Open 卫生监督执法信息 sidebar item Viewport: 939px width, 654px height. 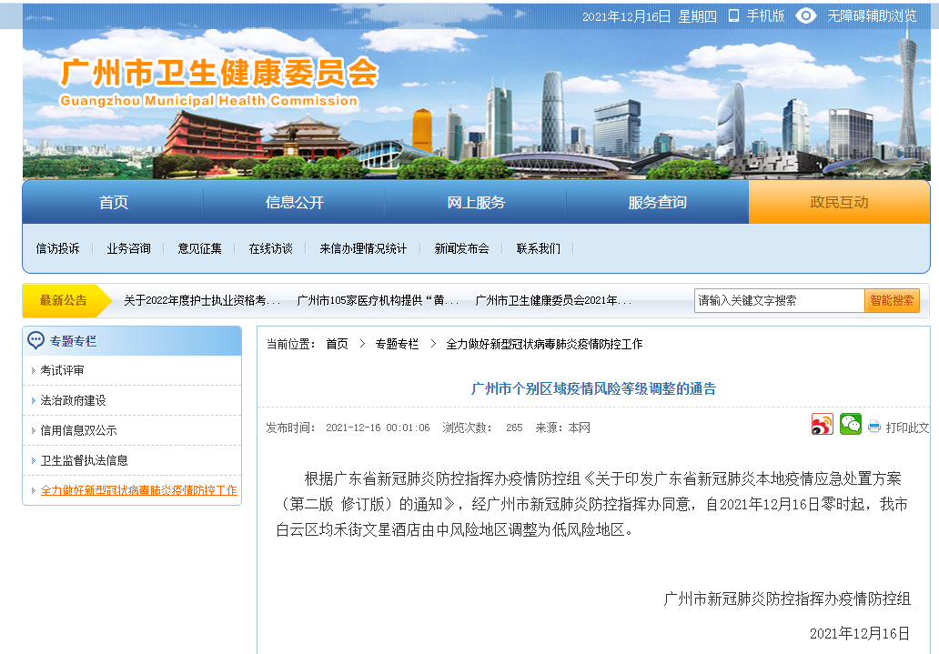[84, 460]
